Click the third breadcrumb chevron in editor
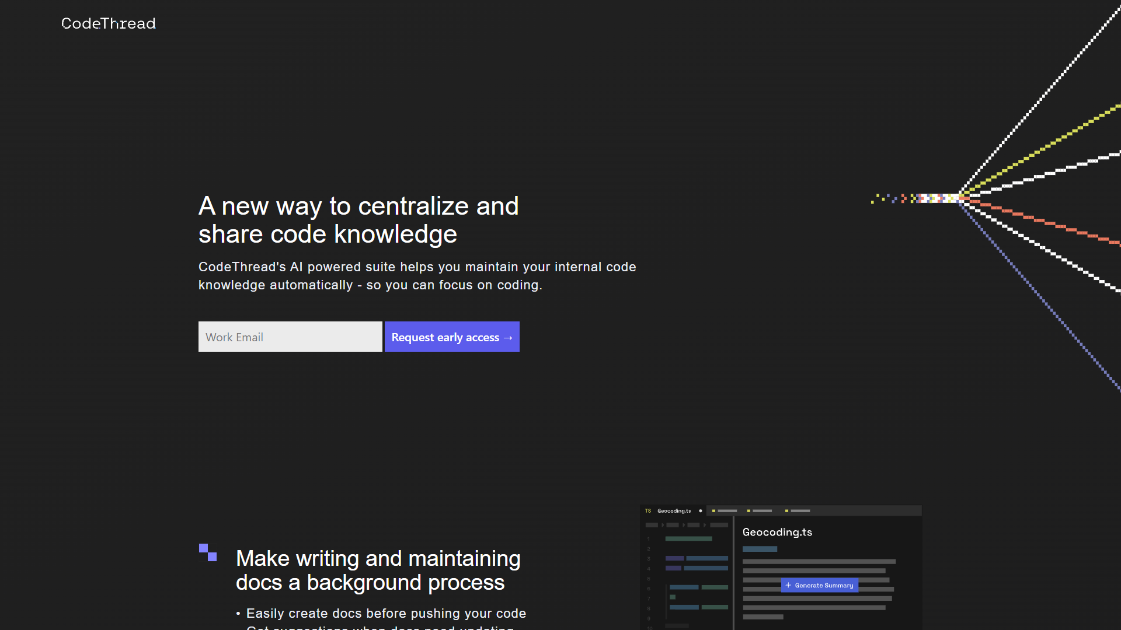Image resolution: width=1121 pixels, height=630 pixels. coord(705,525)
